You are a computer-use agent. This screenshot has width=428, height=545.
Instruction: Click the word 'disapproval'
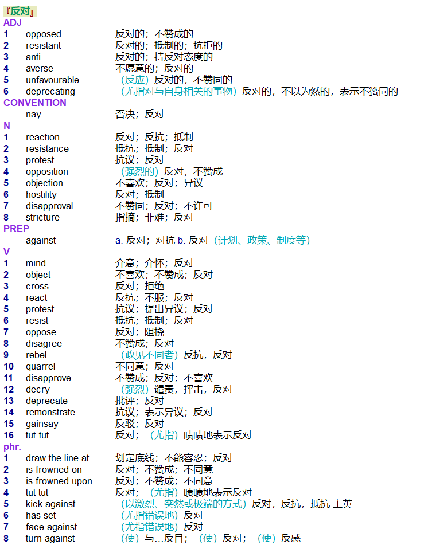point(49,206)
